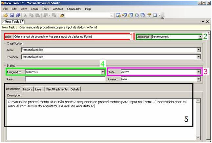Click the Save floppy disk icon
This screenshot has height=143, width=212.
[11, 15]
